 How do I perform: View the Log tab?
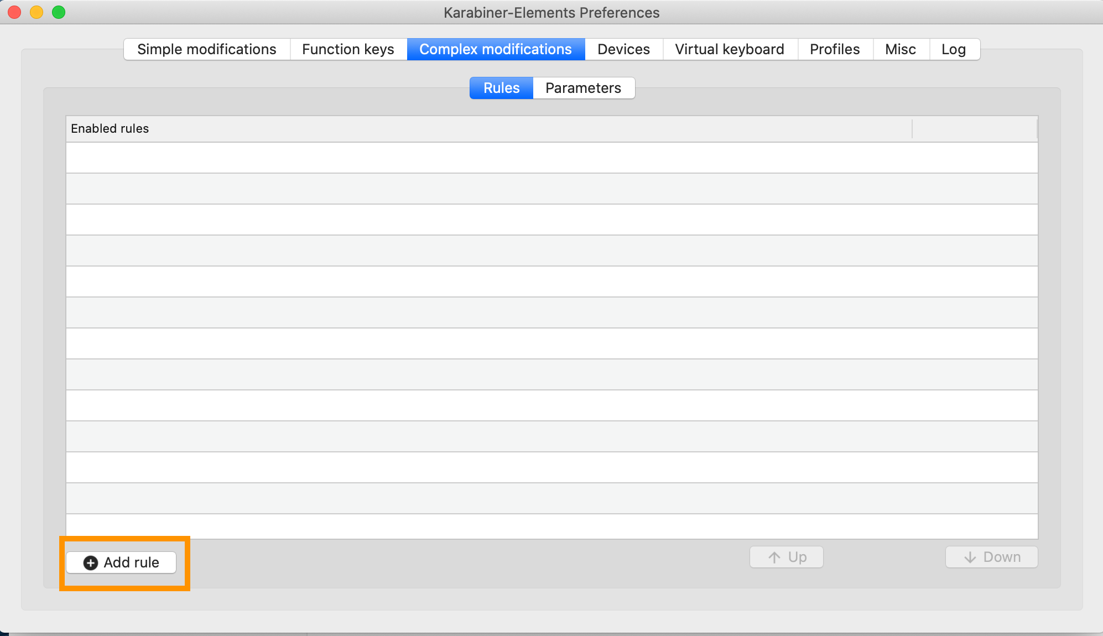(953, 49)
